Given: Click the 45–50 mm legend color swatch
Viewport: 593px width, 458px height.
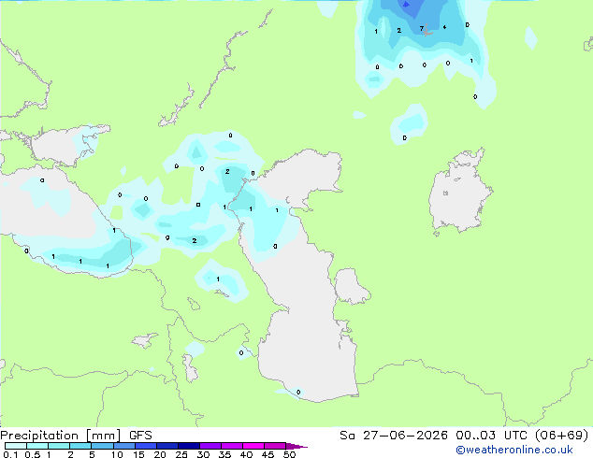Looking at the screenshot, I should [275, 446].
